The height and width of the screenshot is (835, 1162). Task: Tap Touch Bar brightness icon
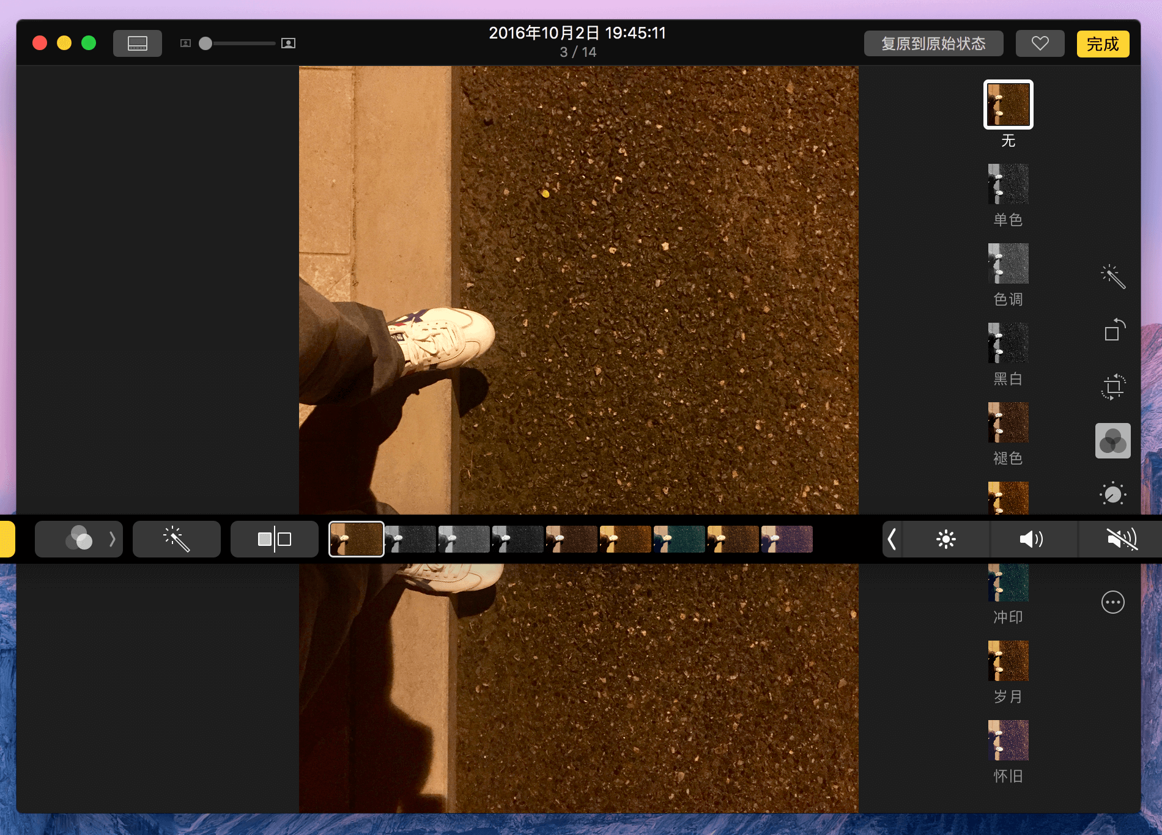tap(946, 539)
